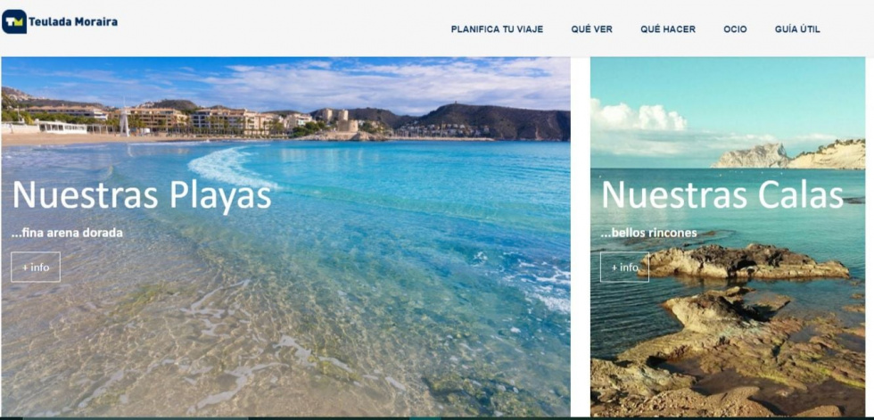Select the QUÉ VER menu item

(591, 29)
